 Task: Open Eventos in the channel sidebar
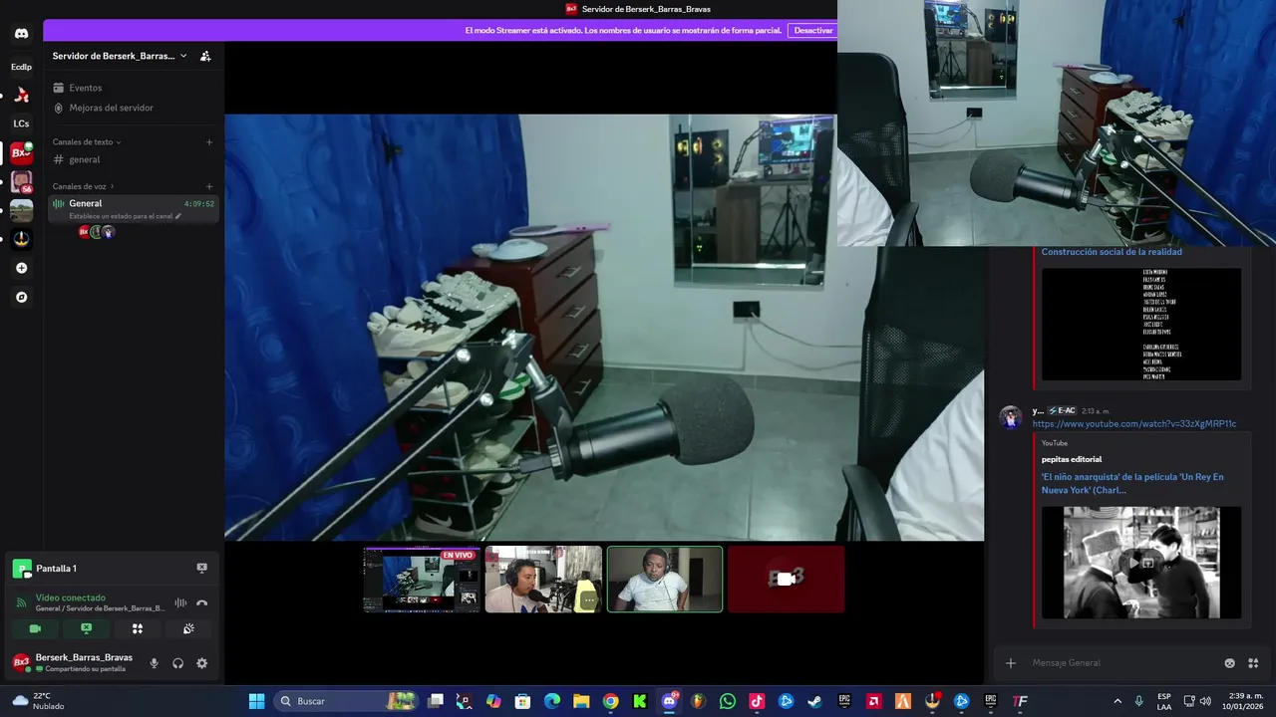tap(85, 88)
